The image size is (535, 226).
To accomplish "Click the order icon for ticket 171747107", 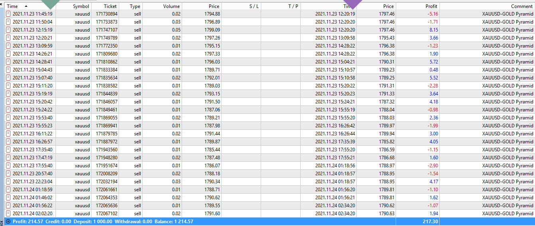I will coord(8,30).
